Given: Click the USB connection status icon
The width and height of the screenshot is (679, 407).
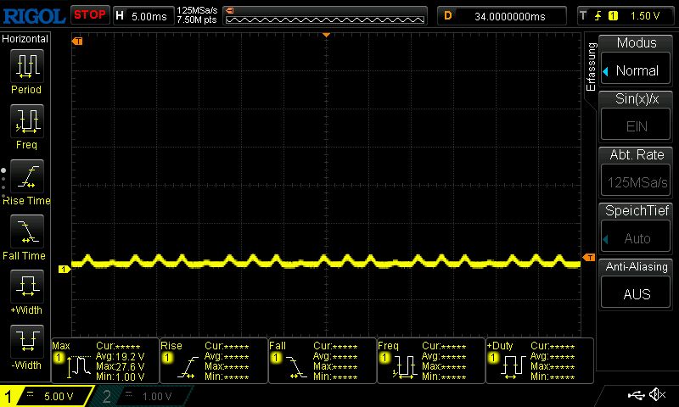Looking at the screenshot, I should click(x=636, y=395).
